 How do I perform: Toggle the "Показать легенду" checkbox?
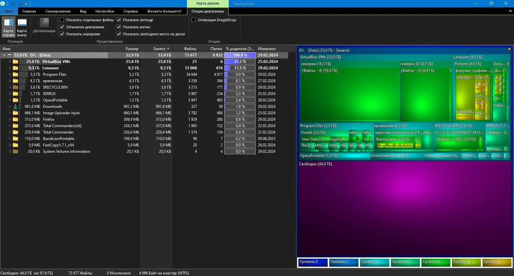[119, 20]
